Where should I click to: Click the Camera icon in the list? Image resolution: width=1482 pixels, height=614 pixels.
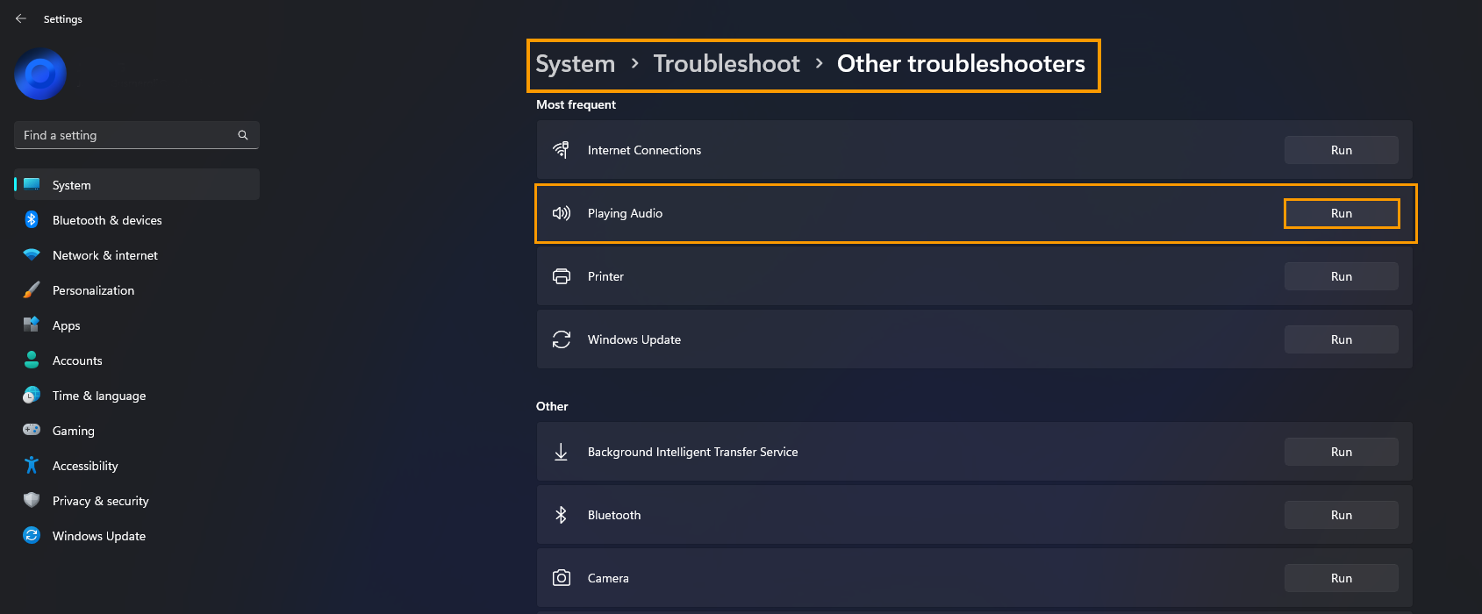pos(562,578)
